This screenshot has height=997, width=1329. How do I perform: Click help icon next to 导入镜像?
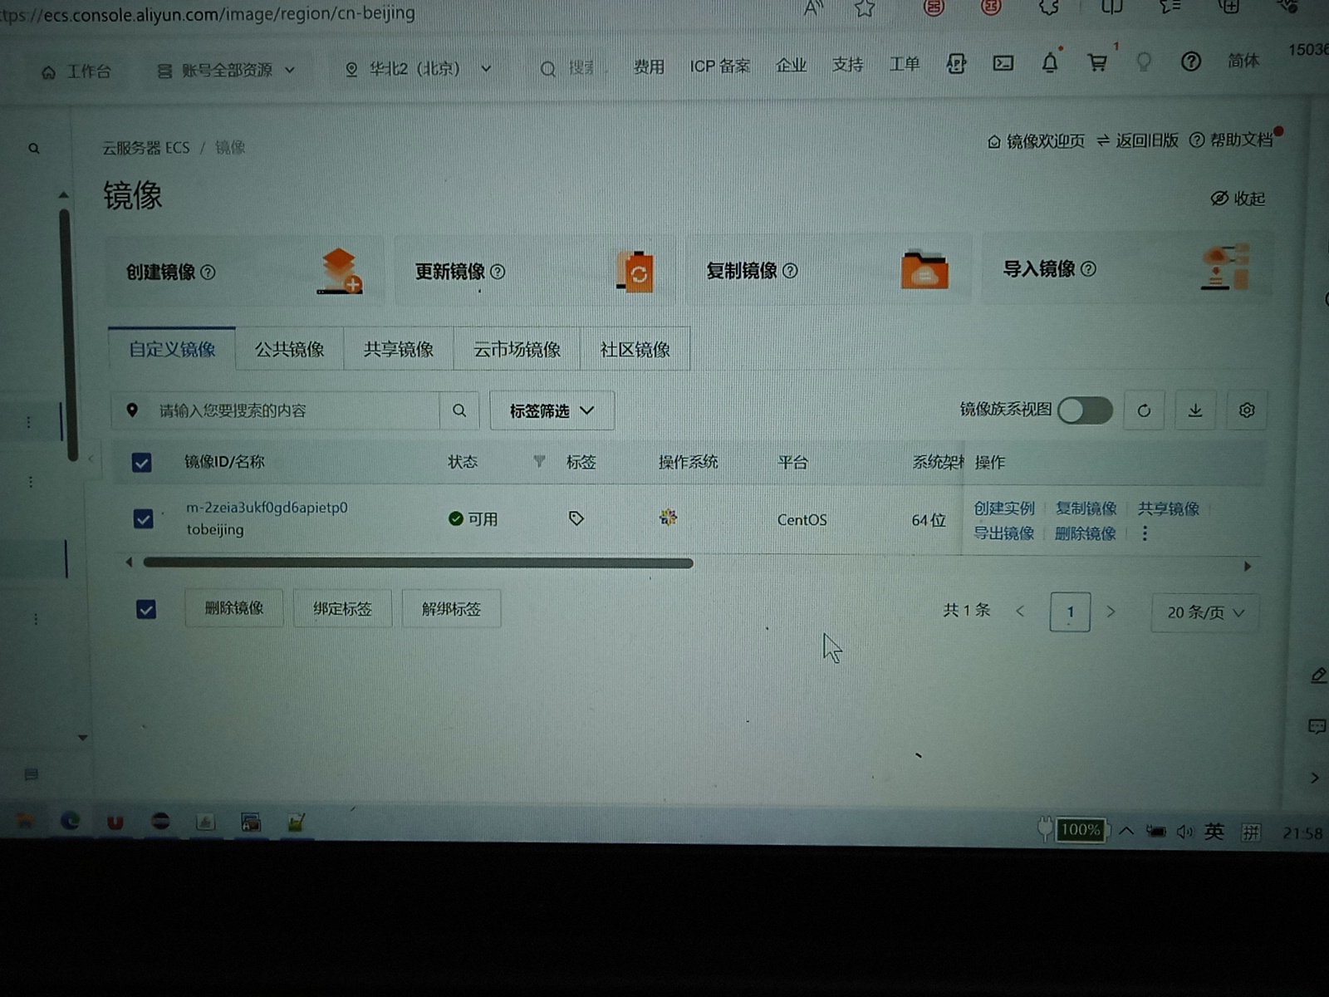coord(1088,269)
